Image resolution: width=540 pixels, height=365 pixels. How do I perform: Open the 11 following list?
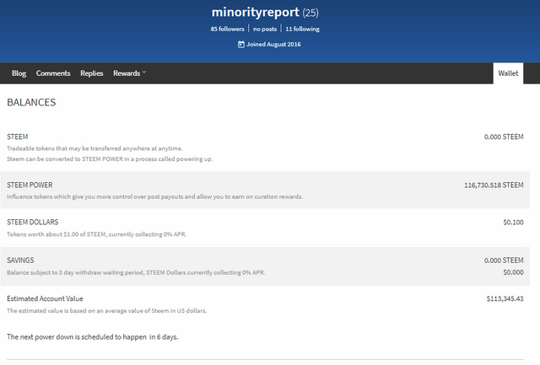coord(302,30)
